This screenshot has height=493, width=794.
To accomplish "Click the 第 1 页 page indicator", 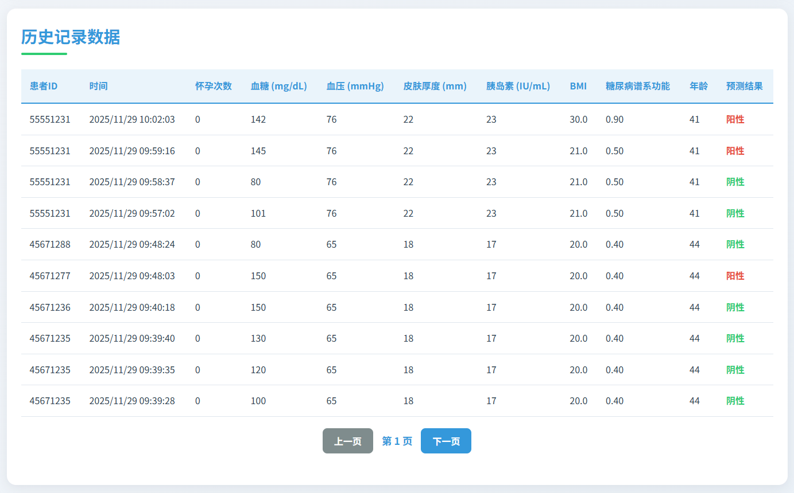I will [397, 441].
